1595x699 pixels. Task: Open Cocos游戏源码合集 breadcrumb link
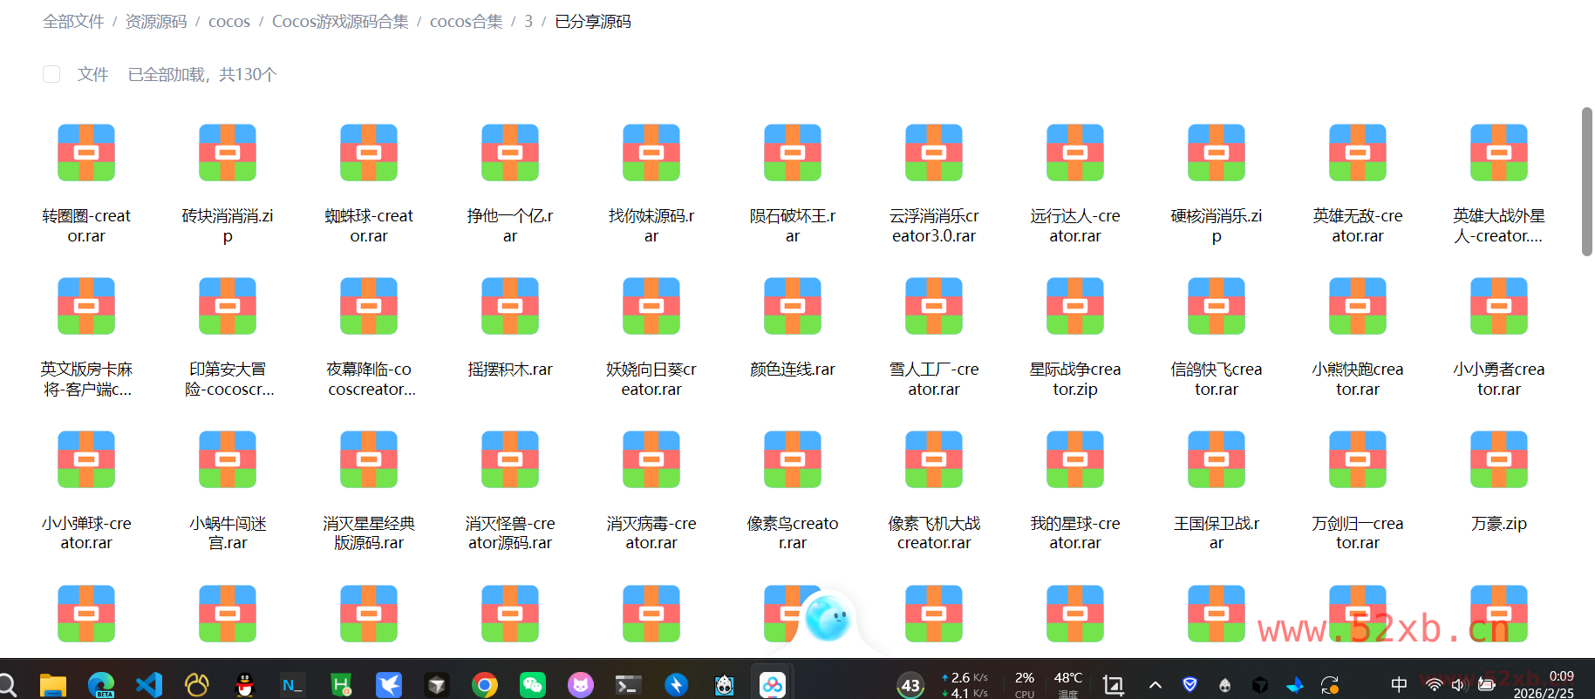[340, 21]
